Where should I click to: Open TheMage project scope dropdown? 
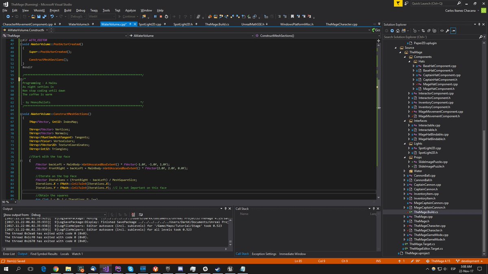[64, 36]
